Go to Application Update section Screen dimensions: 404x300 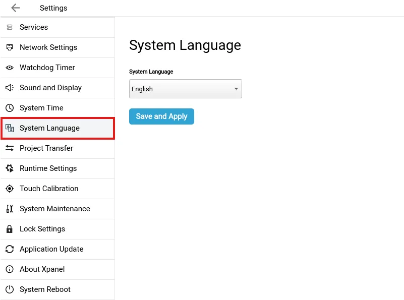click(x=51, y=249)
